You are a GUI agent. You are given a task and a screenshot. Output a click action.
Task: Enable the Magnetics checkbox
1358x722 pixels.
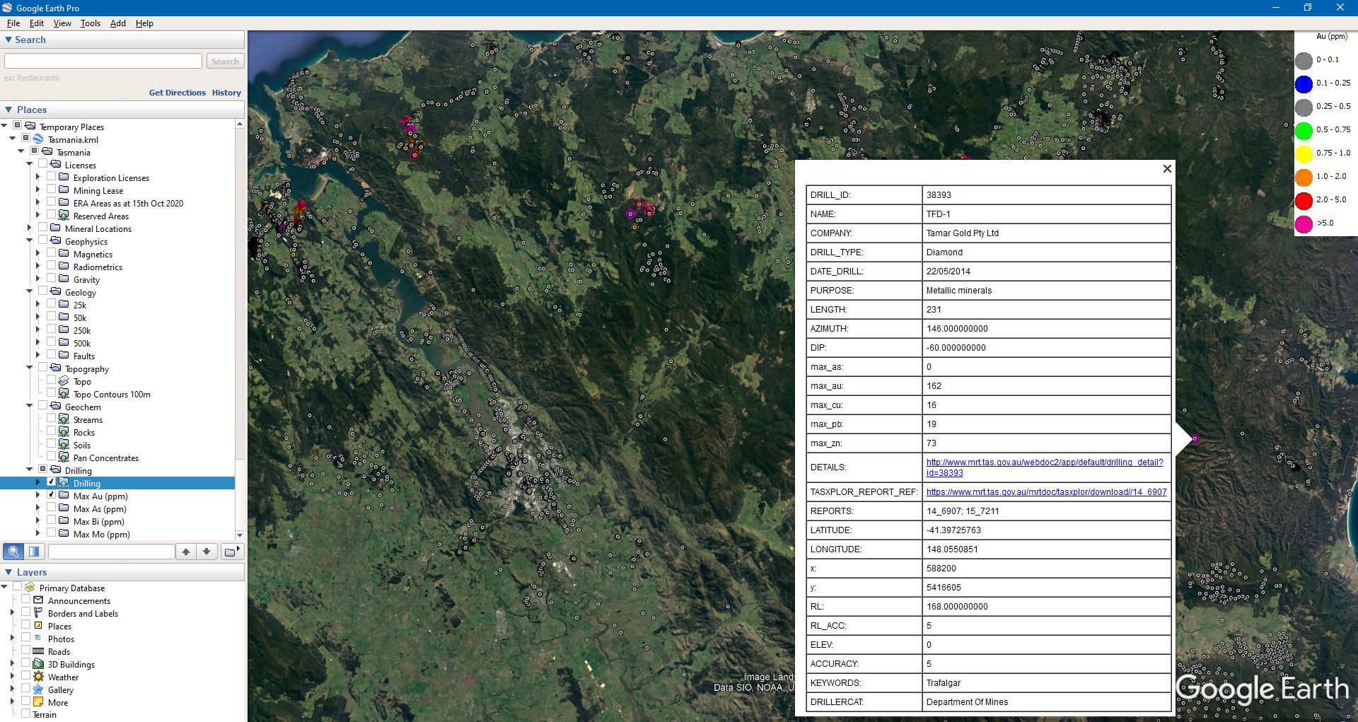[52, 253]
